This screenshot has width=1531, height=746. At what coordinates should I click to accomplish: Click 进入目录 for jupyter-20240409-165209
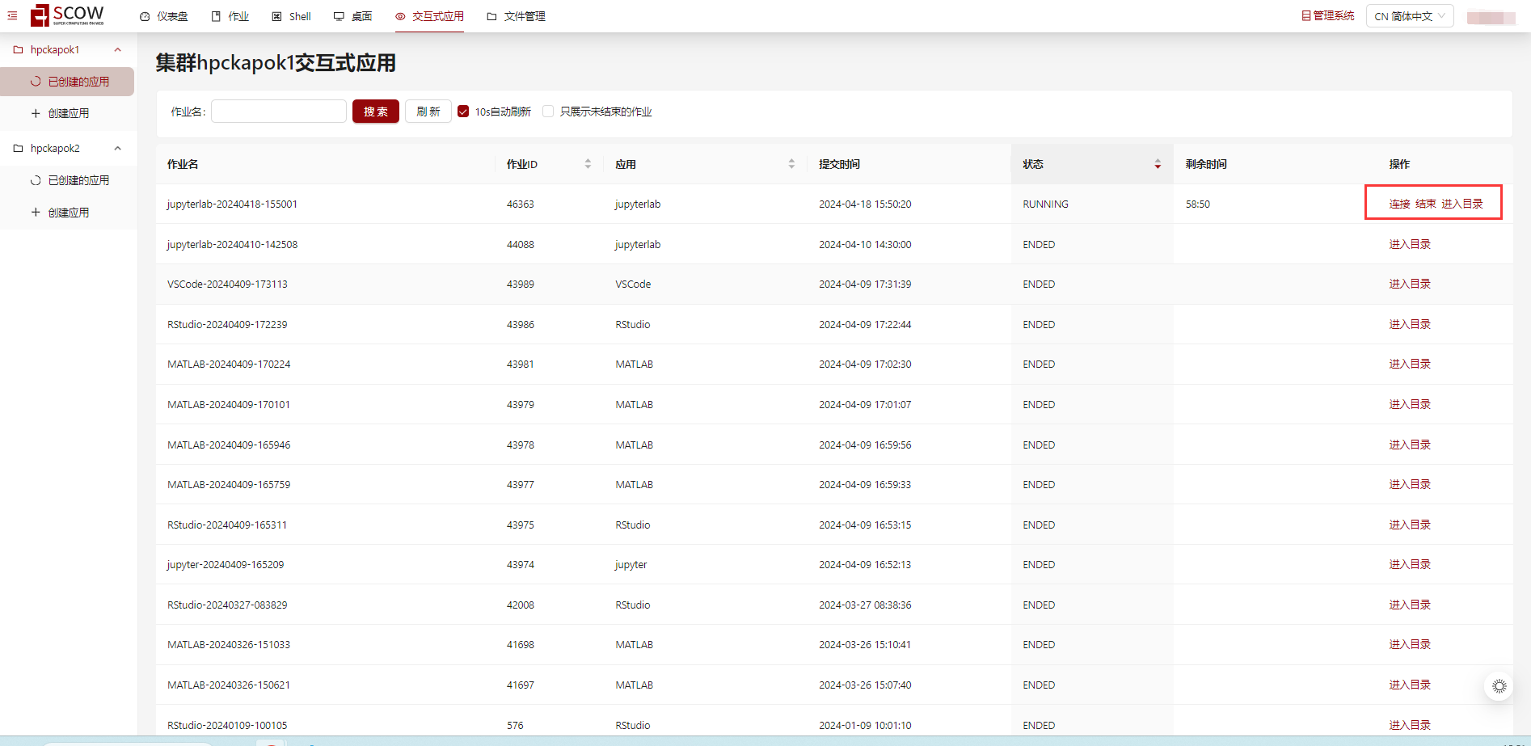point(1410,565)
